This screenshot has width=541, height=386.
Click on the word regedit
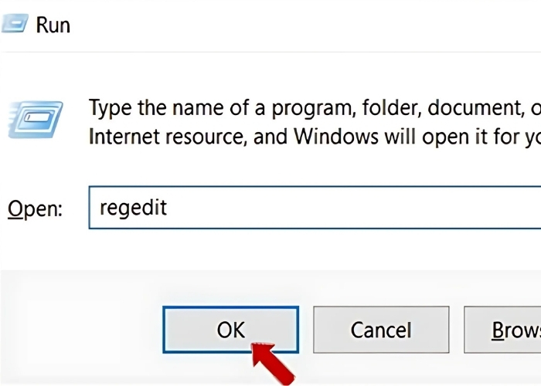[133, 207]
